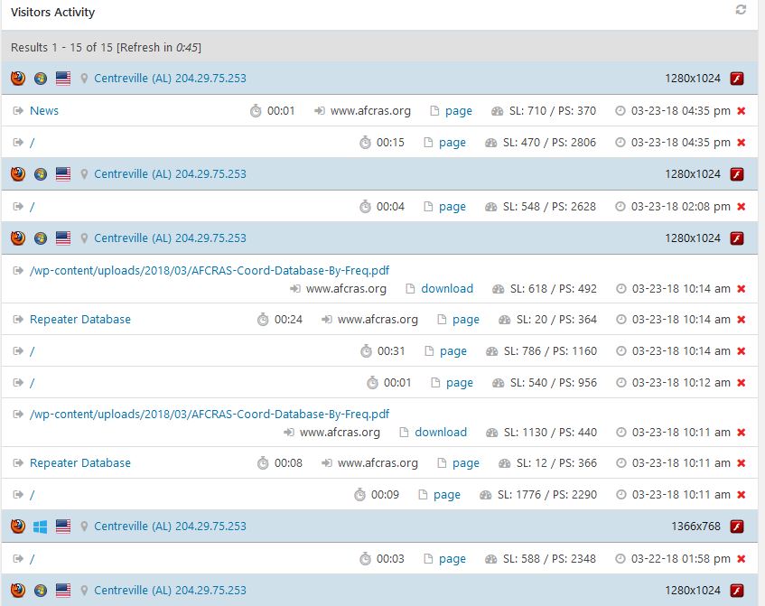The image size is (765, 606).
Task: Click the Flash icon in the 1366x768 row
Action: (x=736, y=527)
